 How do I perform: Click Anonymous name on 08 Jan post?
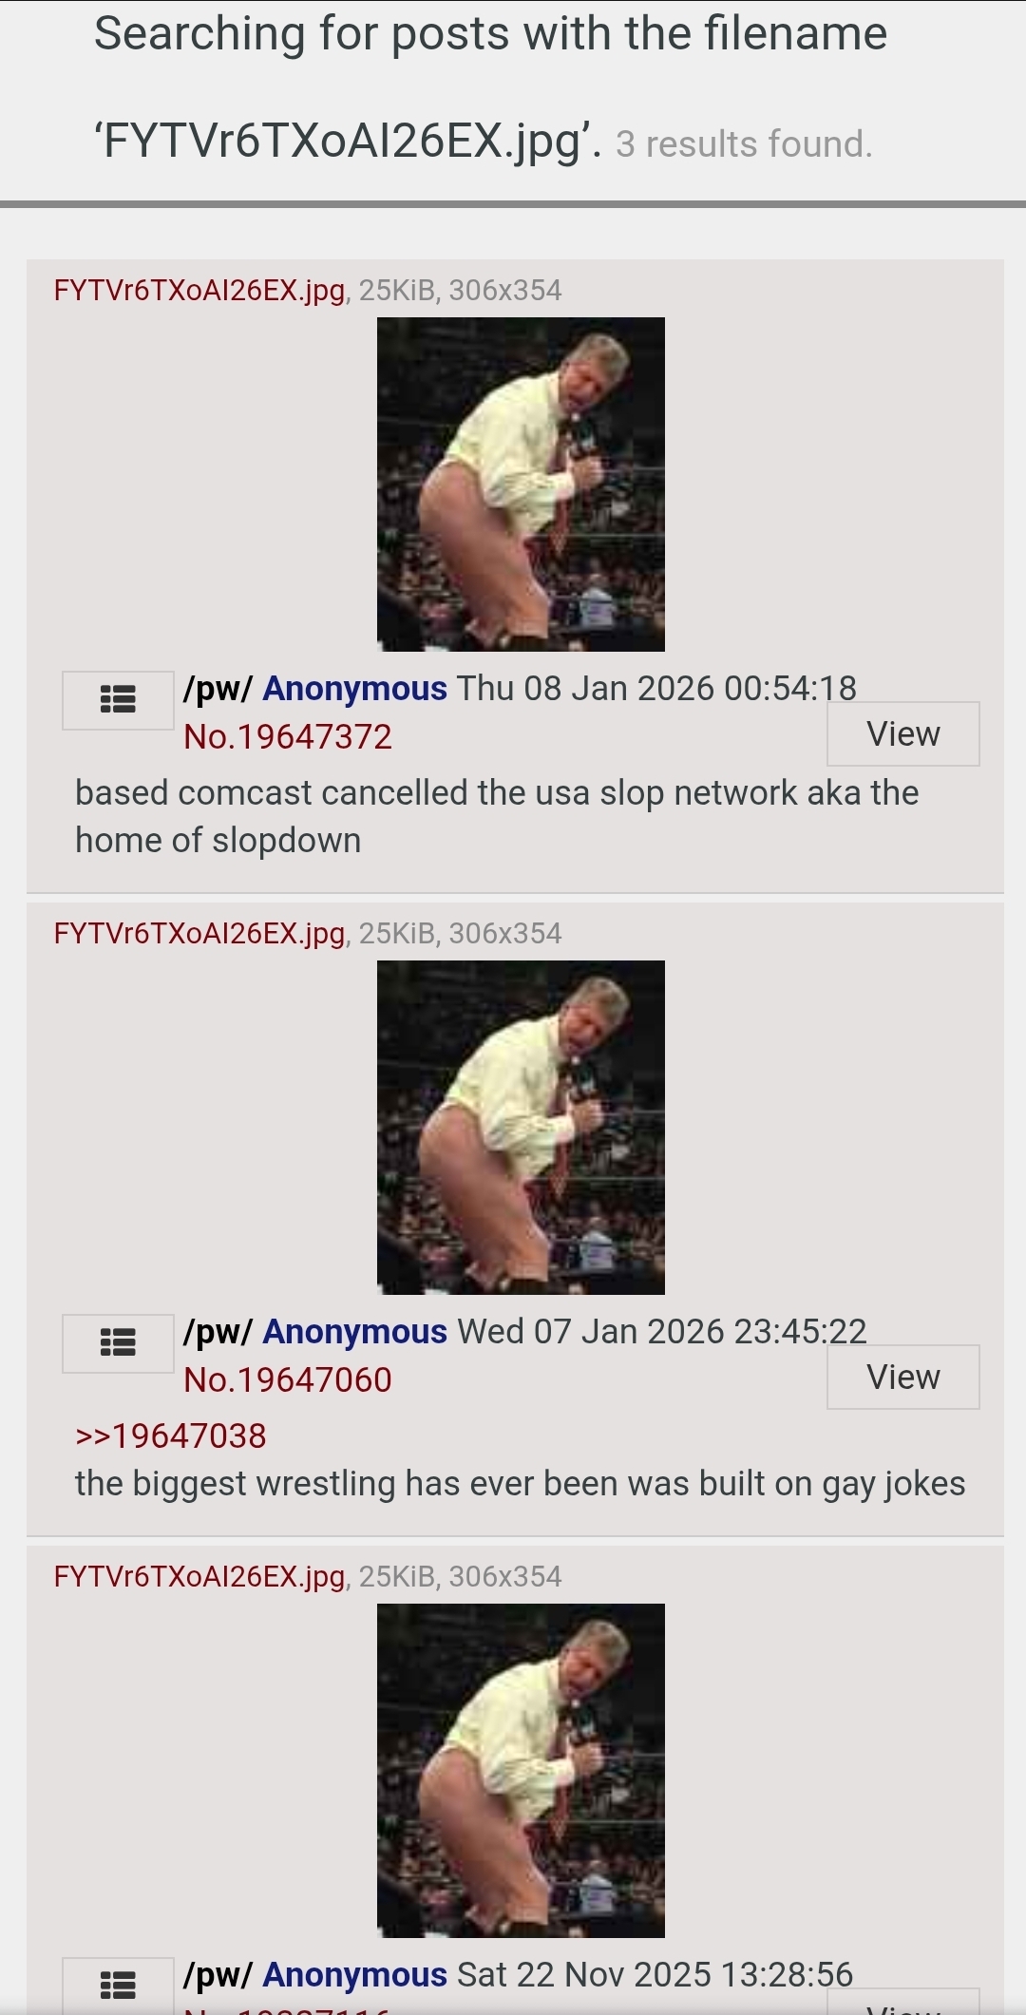(x=354, y=688)
